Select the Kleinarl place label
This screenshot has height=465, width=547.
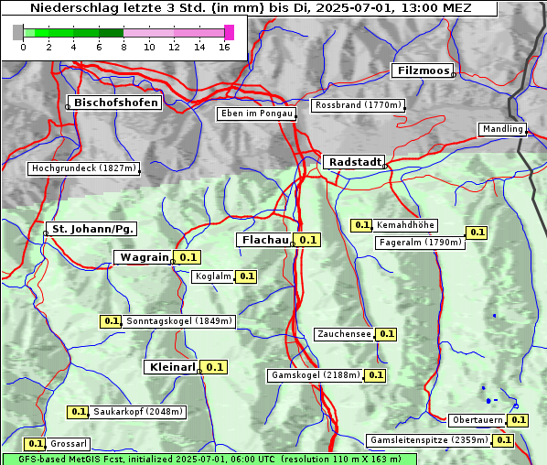tap(172, 367)
